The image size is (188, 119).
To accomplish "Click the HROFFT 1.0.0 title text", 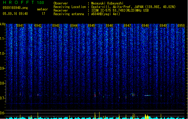I will [23, 2].
